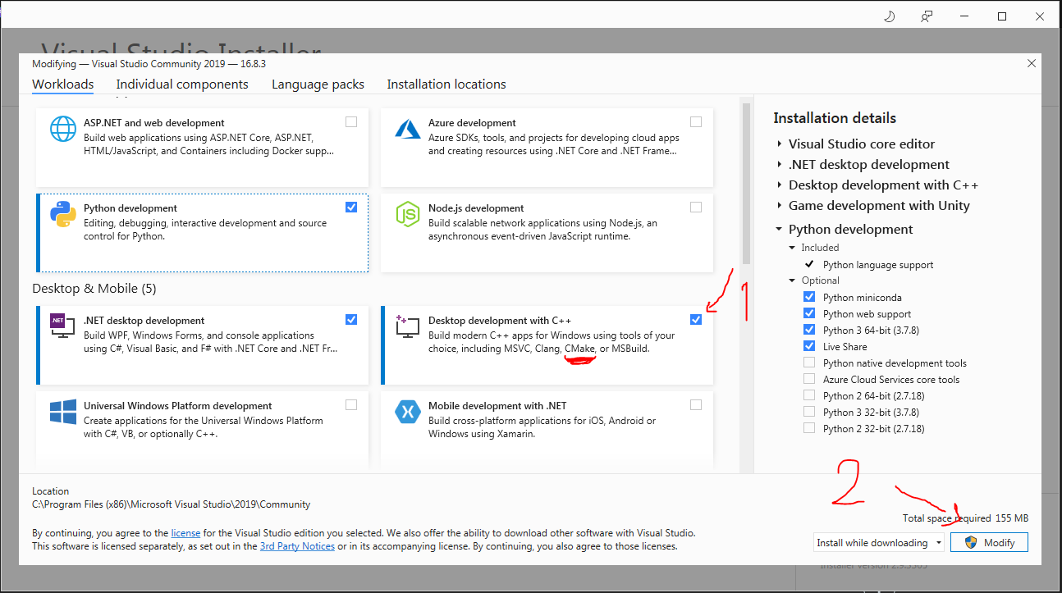Click the Python development logo icon
This screenshot has width=1062, height=593.
[x=63, y=214]
